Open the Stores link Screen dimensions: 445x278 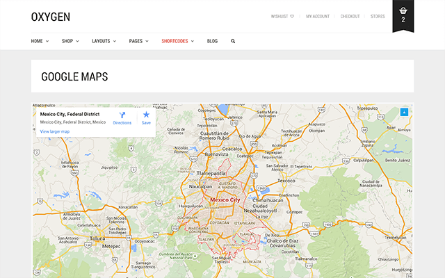378,17
